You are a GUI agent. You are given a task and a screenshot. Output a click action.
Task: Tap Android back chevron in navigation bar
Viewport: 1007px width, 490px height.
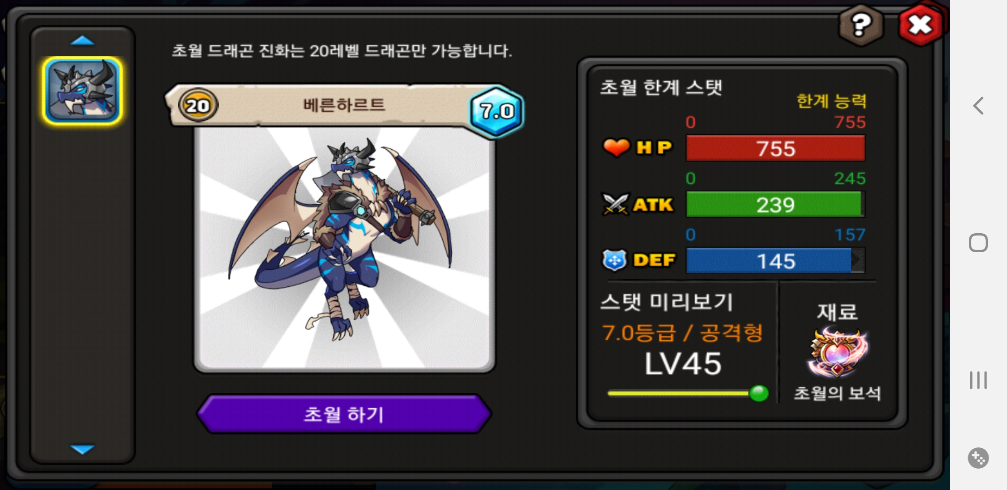978,106
